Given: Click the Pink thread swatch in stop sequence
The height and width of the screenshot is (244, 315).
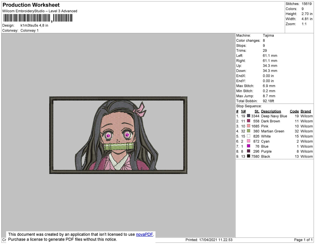Looking at the screenshot, I should pos(249,126).
